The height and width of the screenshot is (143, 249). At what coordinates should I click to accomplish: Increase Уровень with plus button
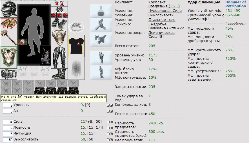(x=111, y=105)
